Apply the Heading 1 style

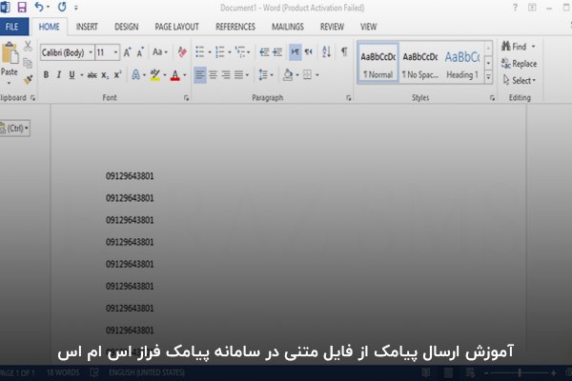point(462,64)
